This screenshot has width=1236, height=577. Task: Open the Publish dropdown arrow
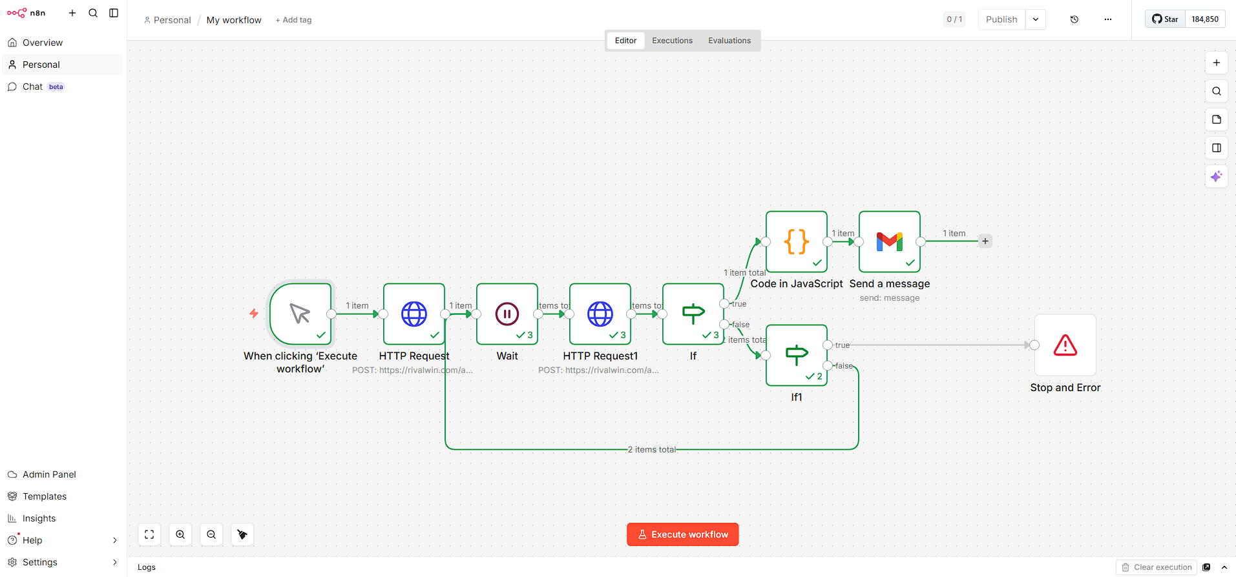(x=1035, y=19)
